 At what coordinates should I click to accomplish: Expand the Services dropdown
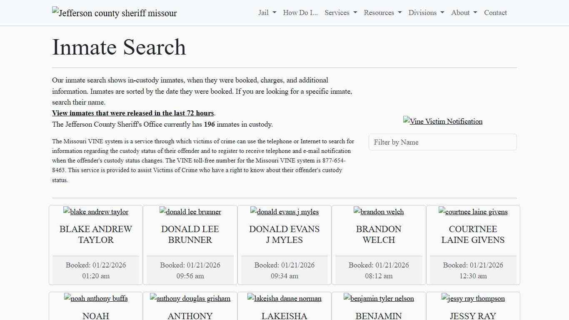click(x=340, y=12)
